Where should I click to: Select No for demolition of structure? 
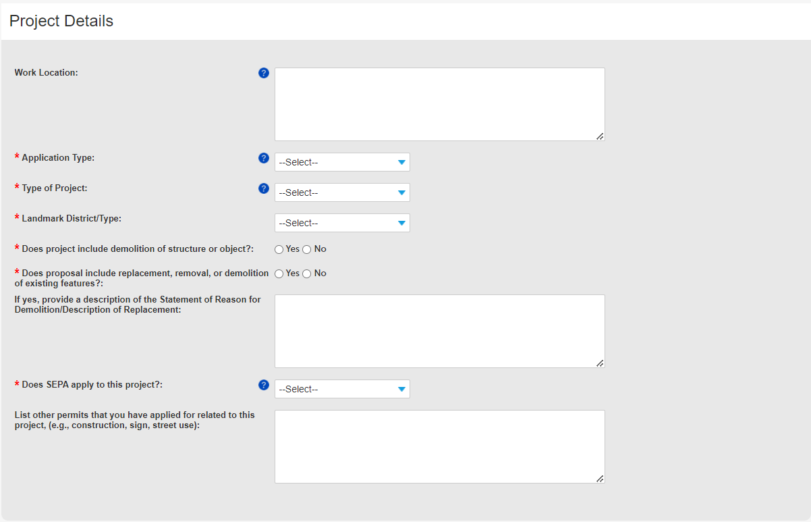pyautogui.click(x=307, y=249)
